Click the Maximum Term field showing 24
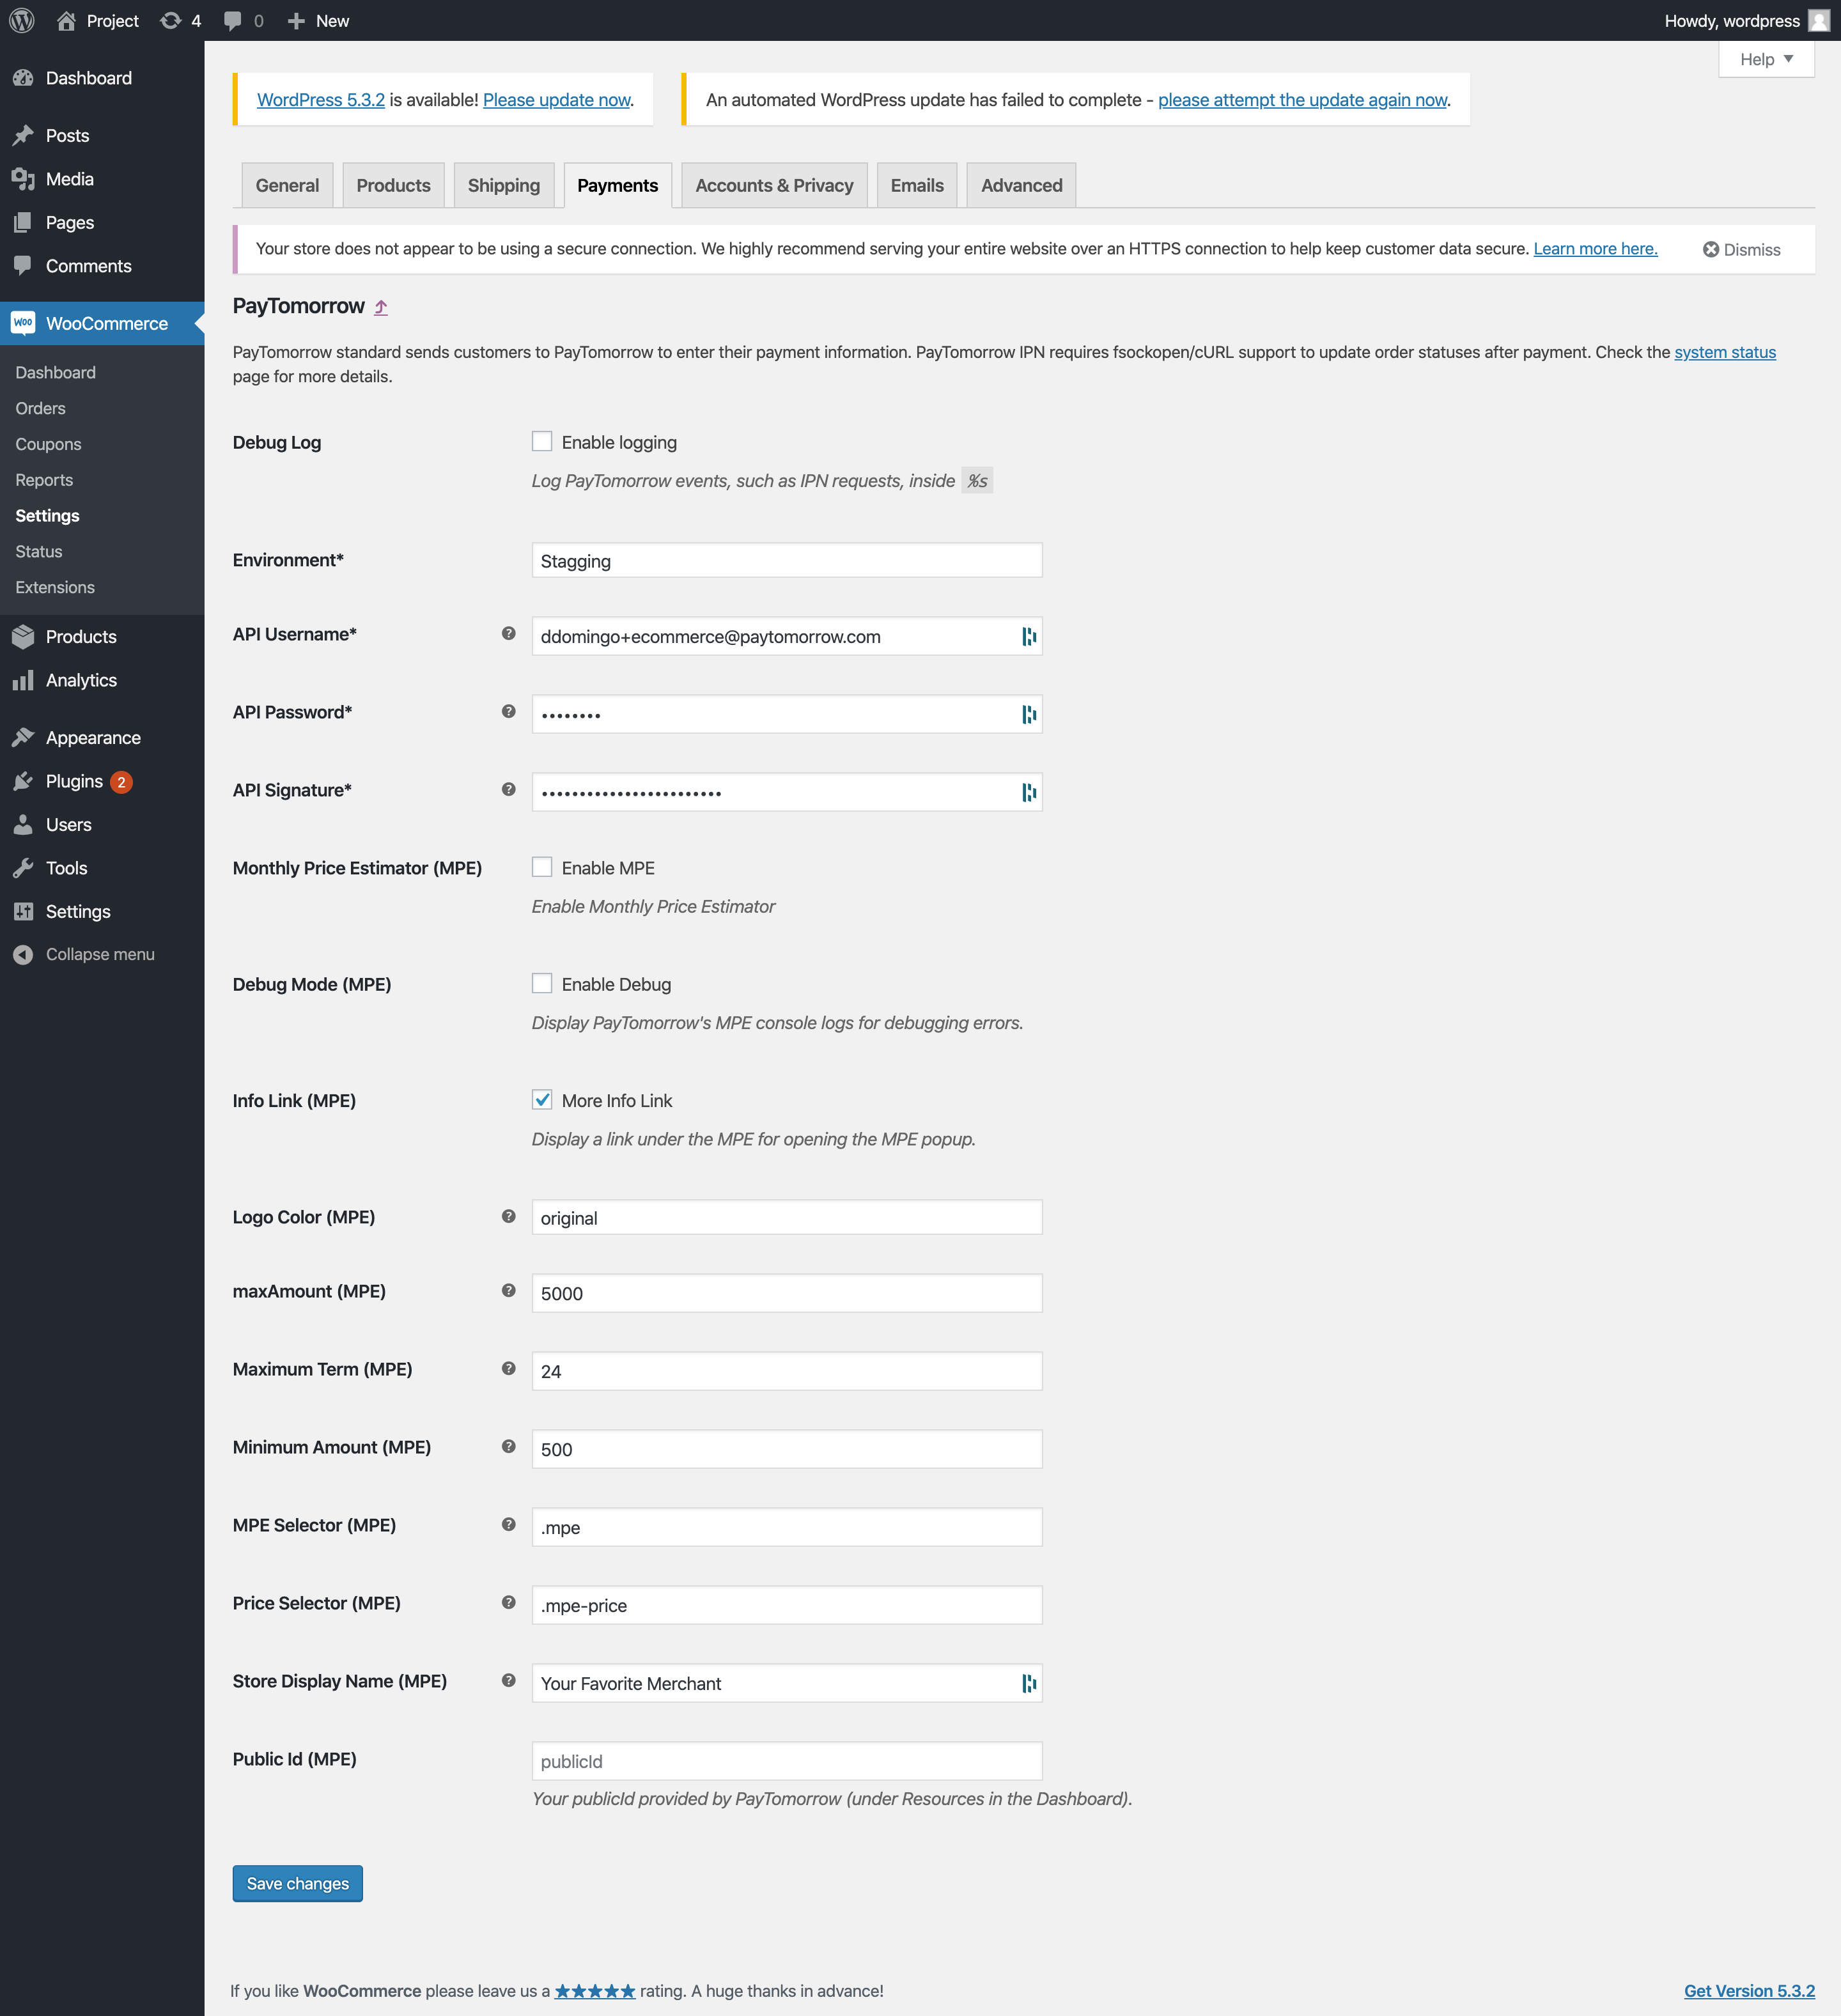Screen dimensions: 1841x2016 (787, 1371)
